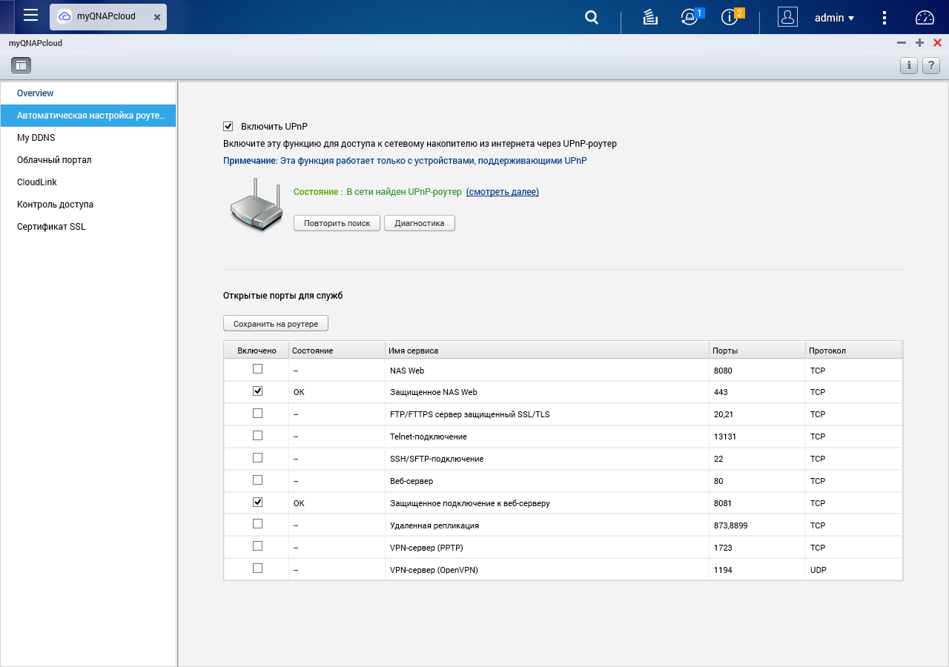Toggle the sidebar panel icon
The width and height of the screenshot is (949, 667).
21,65
